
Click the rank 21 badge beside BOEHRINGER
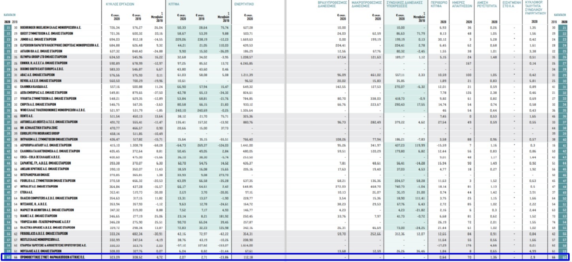(7, 28)
